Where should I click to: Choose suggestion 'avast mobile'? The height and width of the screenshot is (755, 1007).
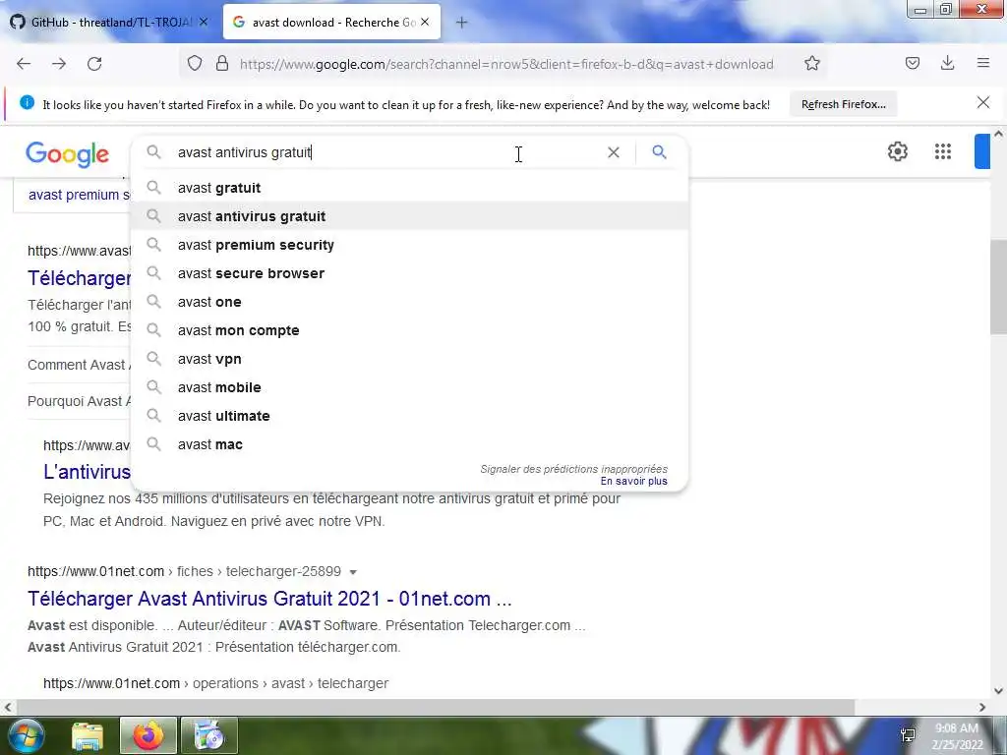[410, 387]
